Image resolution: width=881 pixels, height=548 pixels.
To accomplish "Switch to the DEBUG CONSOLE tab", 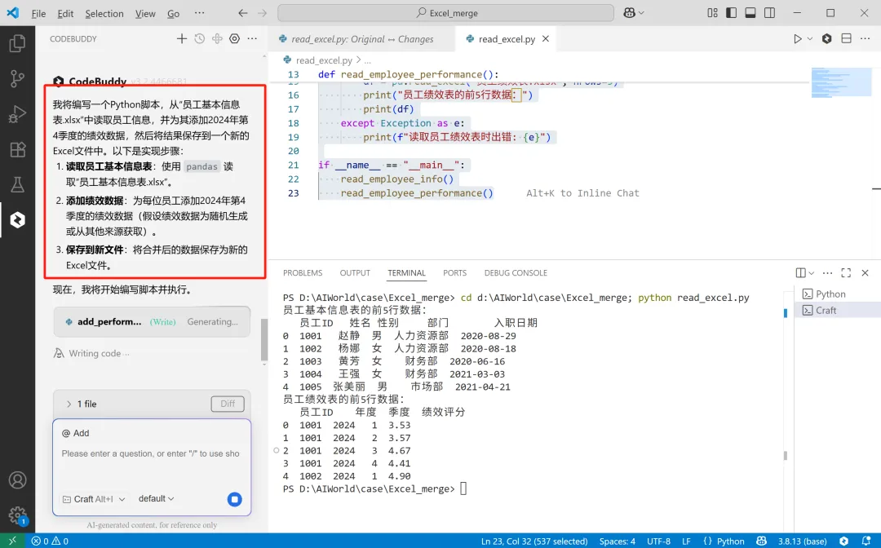I will coord(516,273).
